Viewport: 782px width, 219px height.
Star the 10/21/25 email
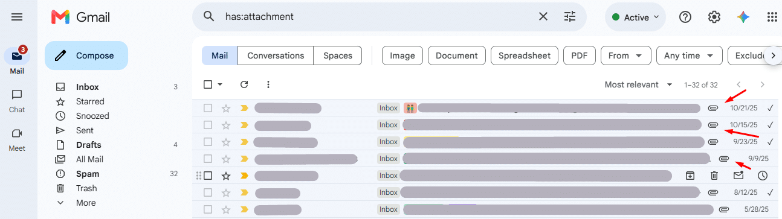(226, 108)
